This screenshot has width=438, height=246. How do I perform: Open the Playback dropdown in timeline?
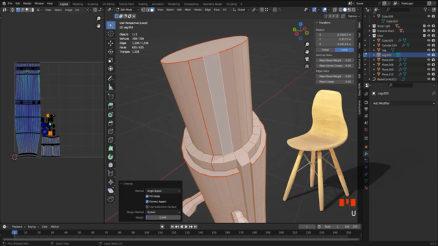point(18,227)
